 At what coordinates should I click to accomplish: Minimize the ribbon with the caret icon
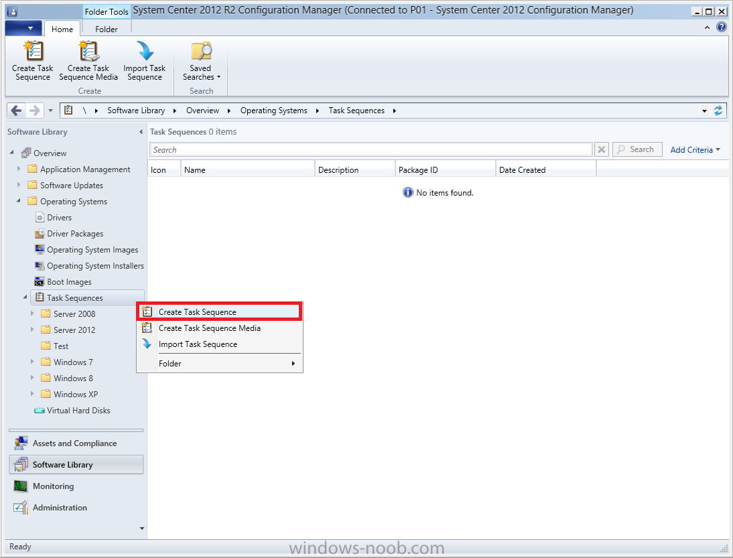pyautogui.click(x=707, y=28)
